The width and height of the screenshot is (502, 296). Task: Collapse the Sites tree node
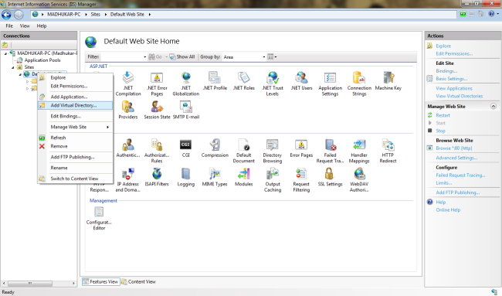pyautogui.click(x=13, y=67)
